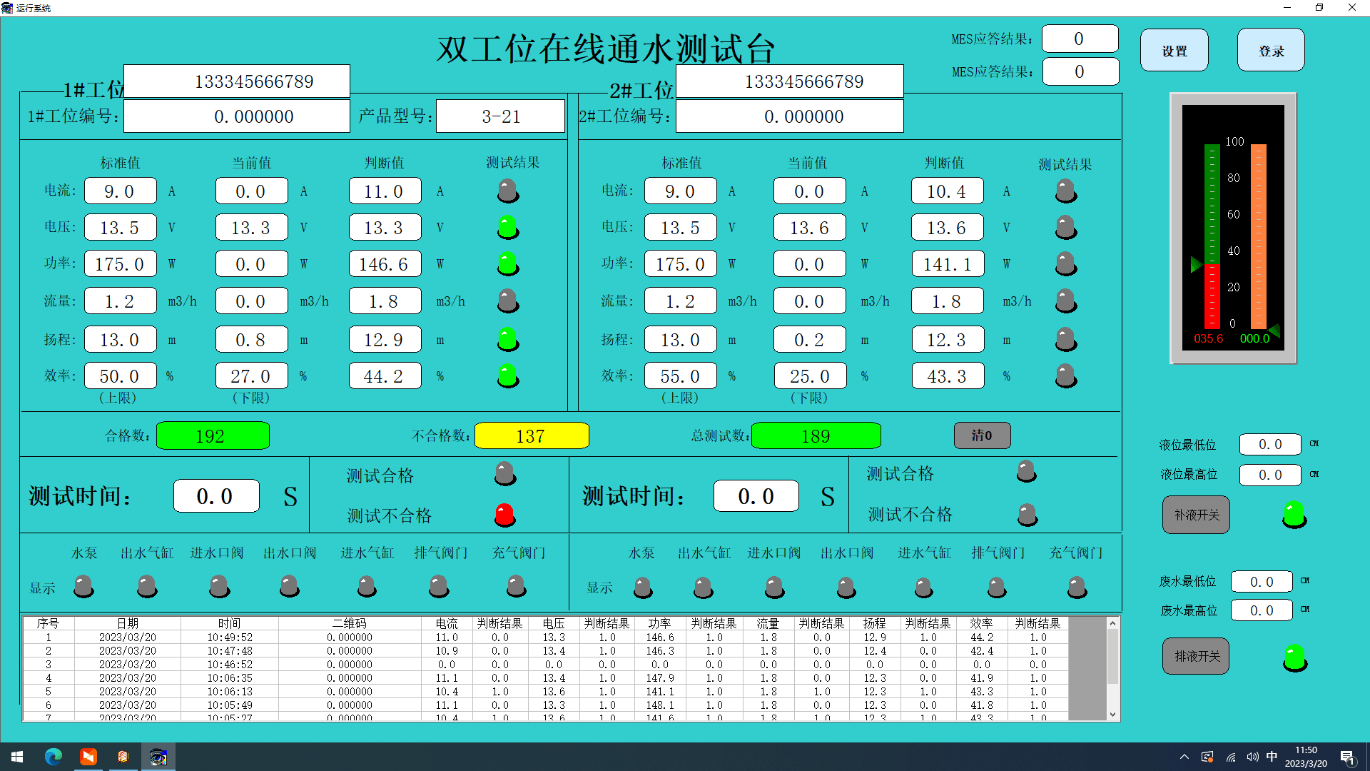
Task: Click green voltage test result lamp, station 1
Action: tap(507, 227)
